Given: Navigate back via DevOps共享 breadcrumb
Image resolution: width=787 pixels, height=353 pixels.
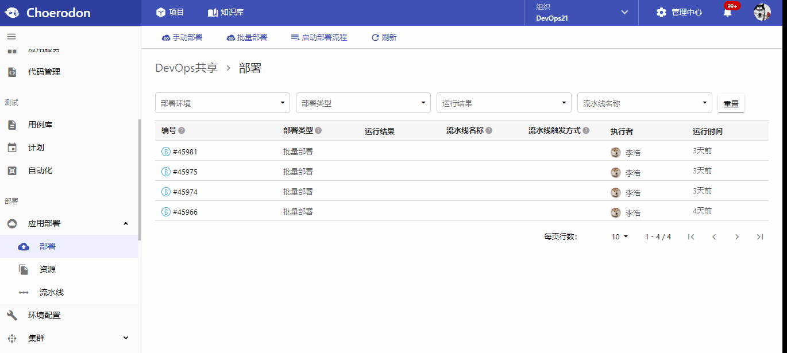Looking at the screenshot, I should [x=186, y=67].
